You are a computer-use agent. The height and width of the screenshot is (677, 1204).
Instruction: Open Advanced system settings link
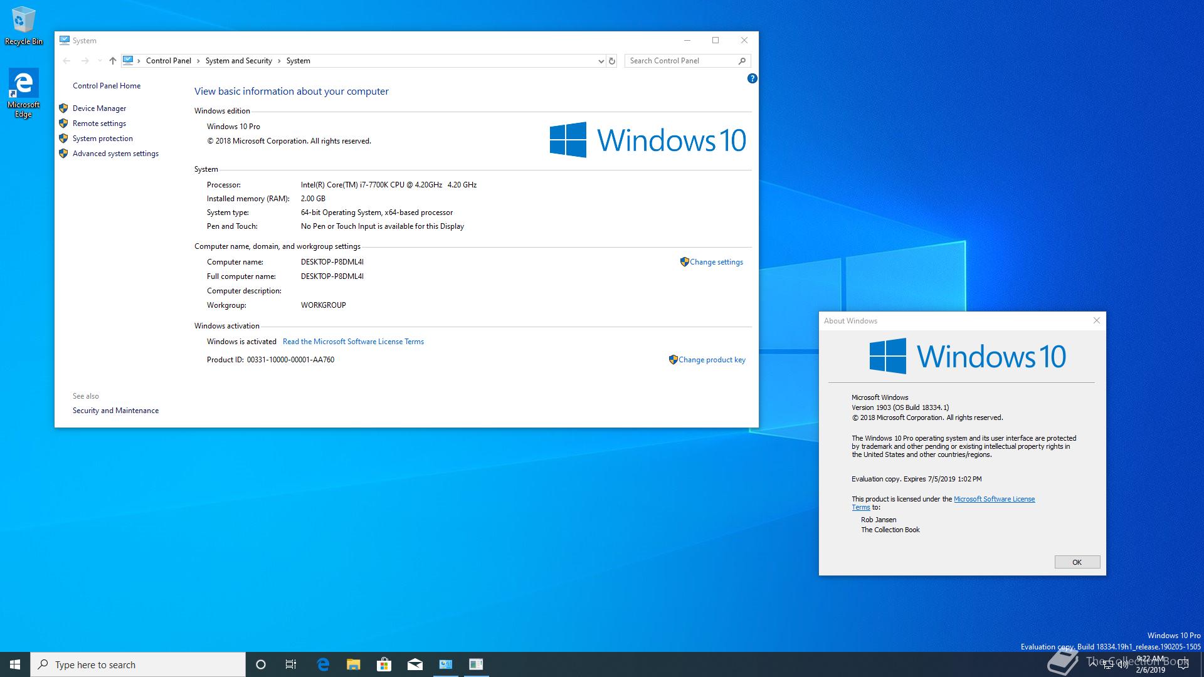pyautogui.click(x=115, y=154)
